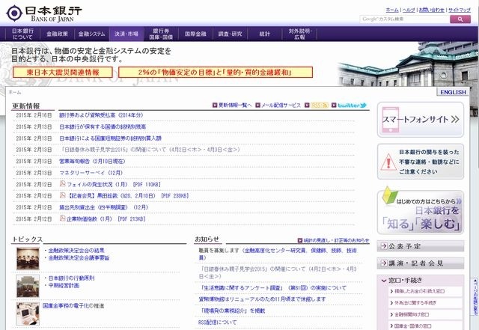479x330 pixels.
Task: Open 国際金融 menu
Action: 195,34
